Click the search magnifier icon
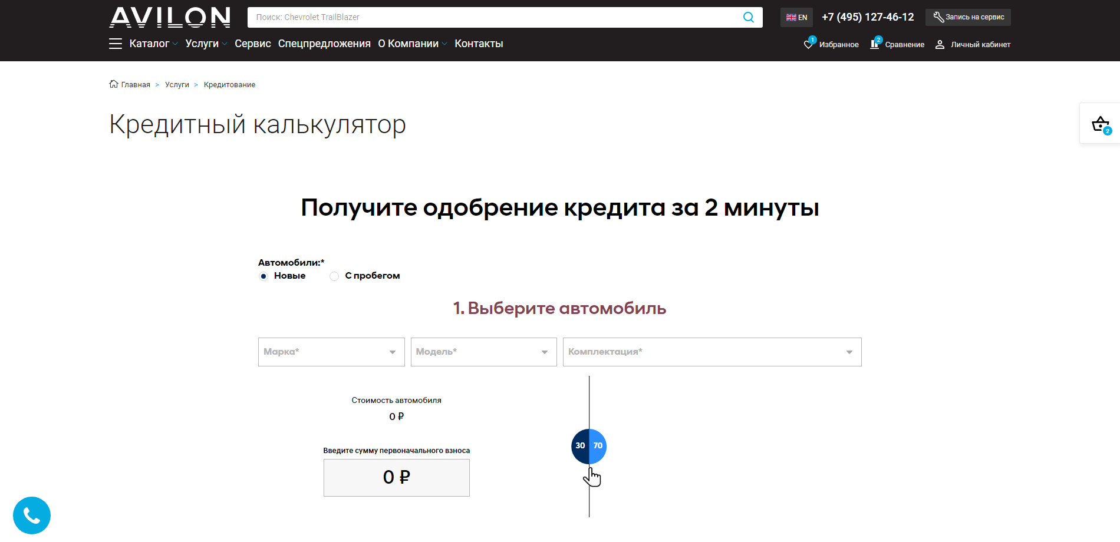Viewport: 1120px width, 542px height. coord(748,17)
